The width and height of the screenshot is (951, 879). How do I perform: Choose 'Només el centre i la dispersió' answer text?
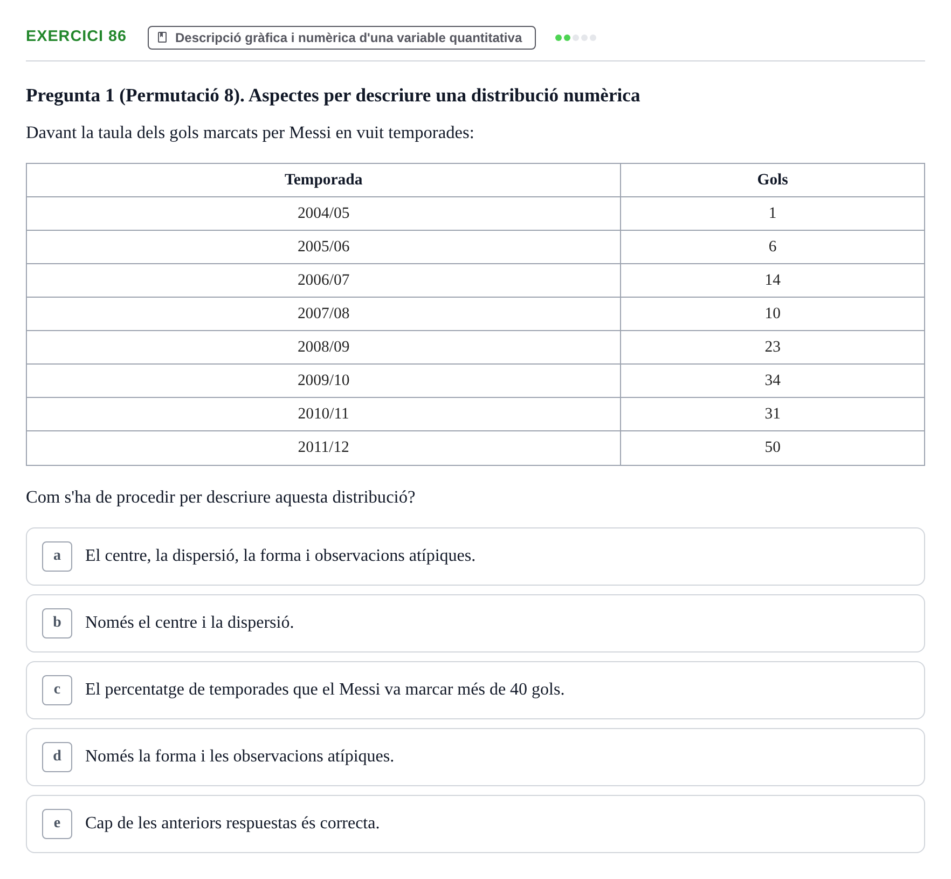click(190, 622)
